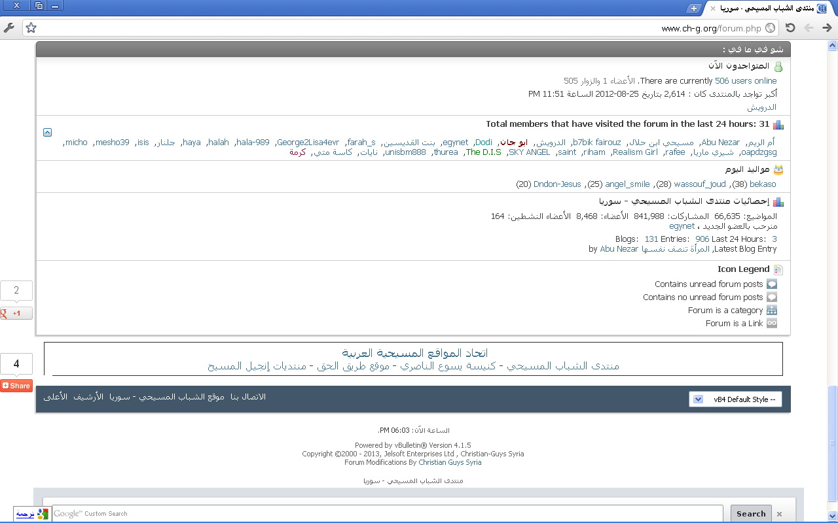Click the Google +1 button
838x523 pixels.
16,313
